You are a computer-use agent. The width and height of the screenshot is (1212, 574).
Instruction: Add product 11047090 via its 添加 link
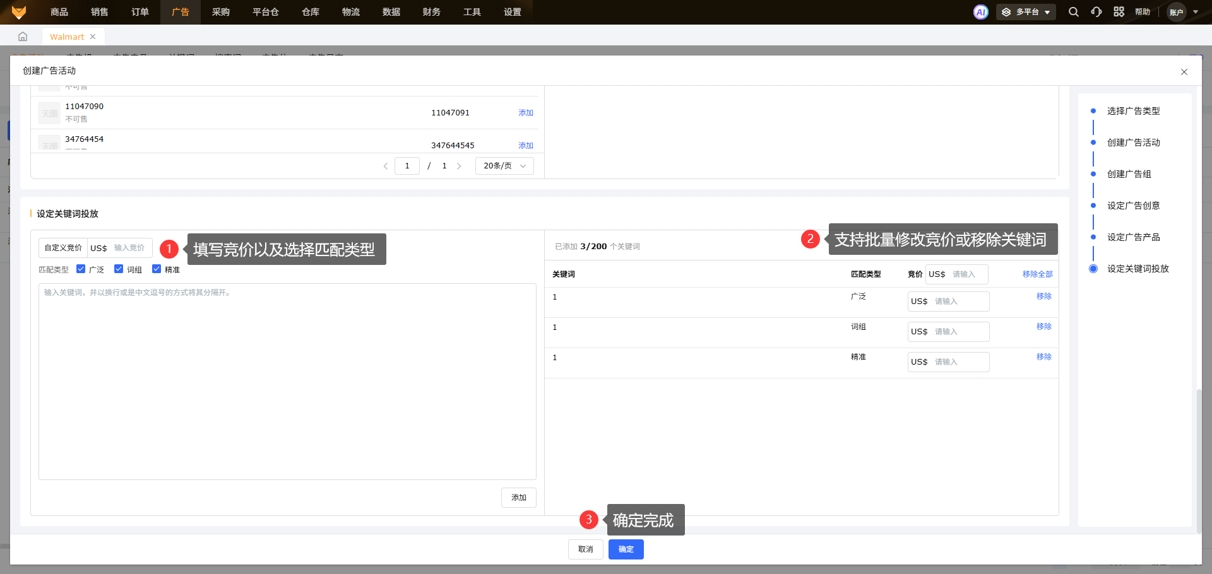pos(526,113)
